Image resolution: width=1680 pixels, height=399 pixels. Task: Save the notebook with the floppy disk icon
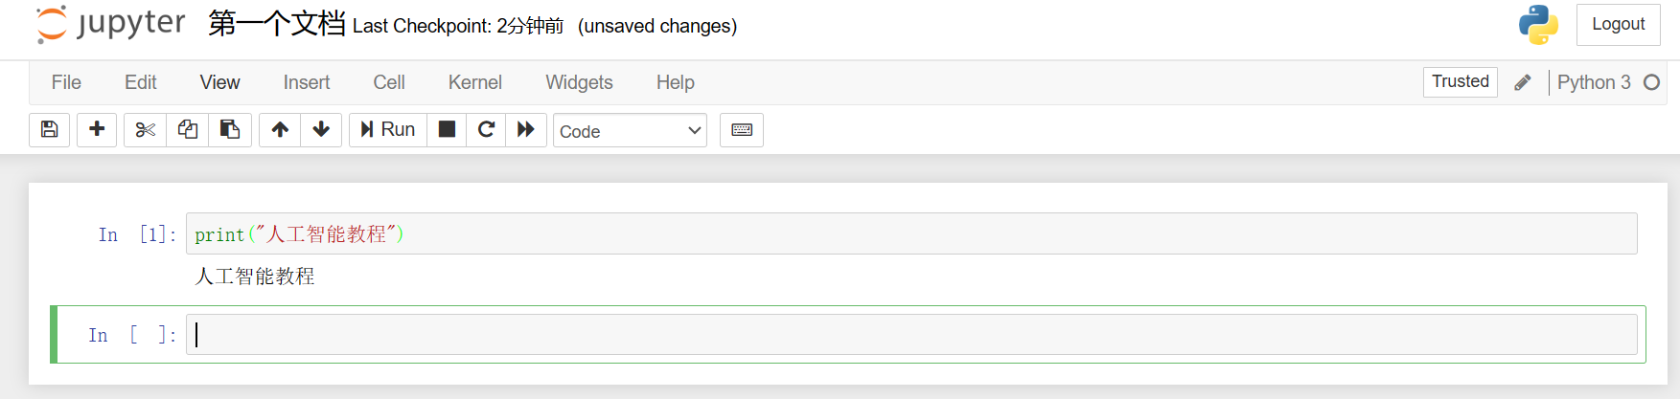pos(50,130)
